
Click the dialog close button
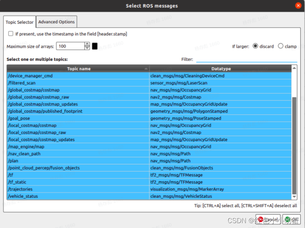pyautogui.click(x=298, y=5)
